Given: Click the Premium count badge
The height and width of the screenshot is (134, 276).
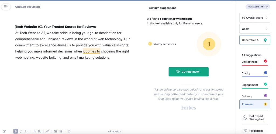Looking at the screenshot, I should [x=265, y=104].
